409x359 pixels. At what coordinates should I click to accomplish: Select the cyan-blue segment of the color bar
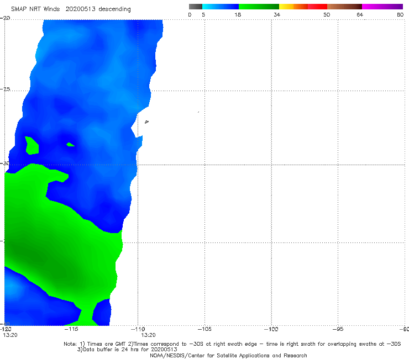pos(221,7)
